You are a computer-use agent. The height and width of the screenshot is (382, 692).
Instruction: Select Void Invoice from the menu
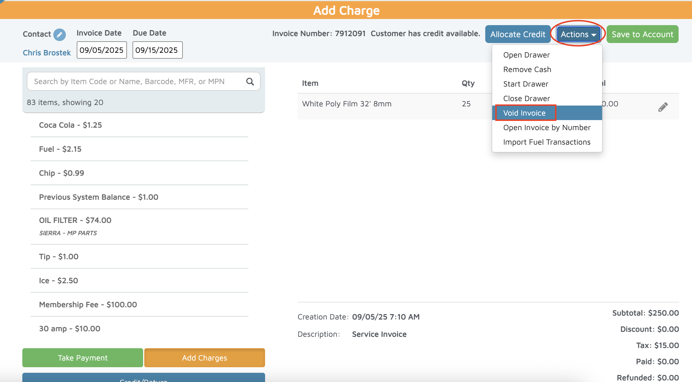coord(525,113)
